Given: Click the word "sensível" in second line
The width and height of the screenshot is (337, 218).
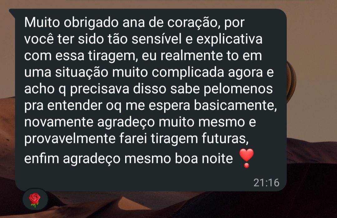Looking at the screenshot, I should click(156, 39).
